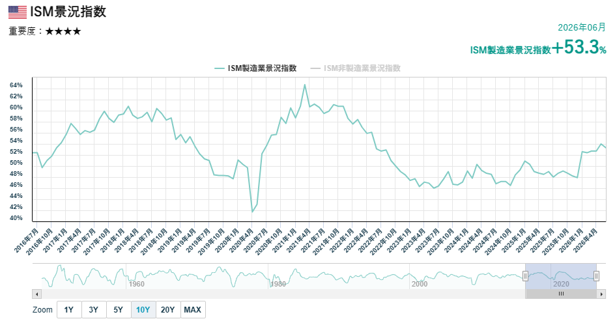Screen dimensions: 615x321
Task: Click the navigator scrollbar track left portion
Action: (282, 294)
